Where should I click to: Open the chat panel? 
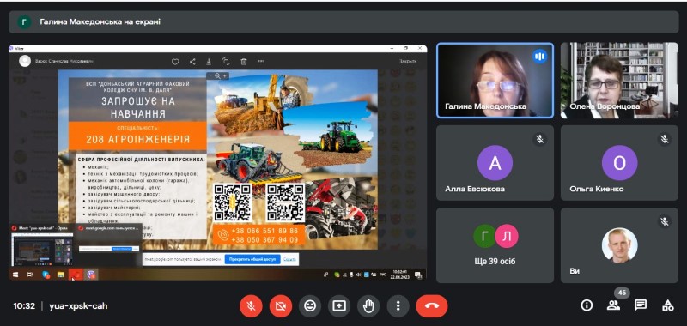tap(641, 305)
